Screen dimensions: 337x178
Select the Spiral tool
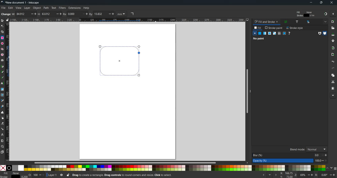click(2, 60)
